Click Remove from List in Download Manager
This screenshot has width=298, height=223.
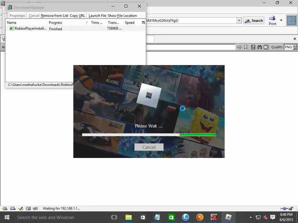(x=54, y=16)
